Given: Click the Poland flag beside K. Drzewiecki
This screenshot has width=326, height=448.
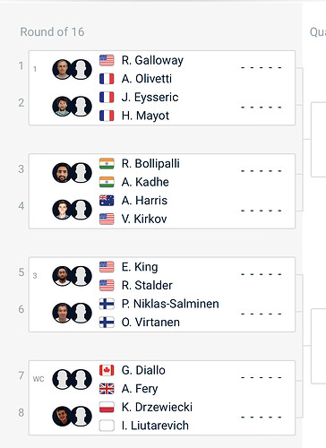Looking at the screenshot, I should coord(107,408).
